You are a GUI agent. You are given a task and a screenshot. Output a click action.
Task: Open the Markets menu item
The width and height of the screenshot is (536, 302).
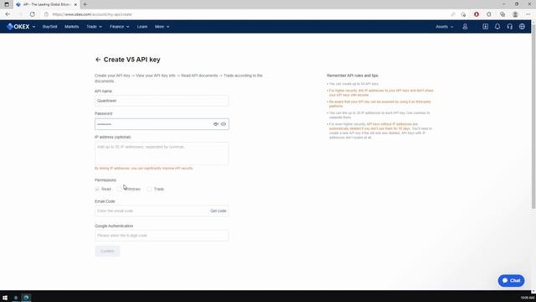[72, 27]
